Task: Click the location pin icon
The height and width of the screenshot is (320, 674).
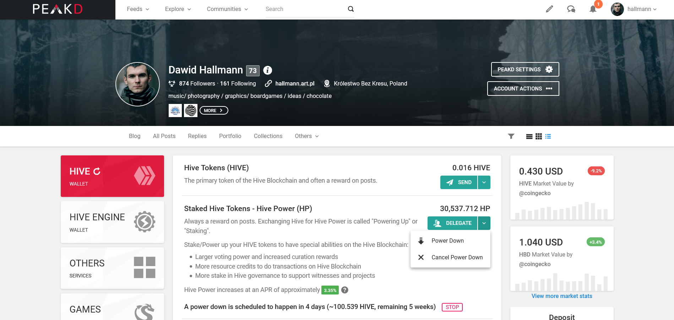Action: 327,83
